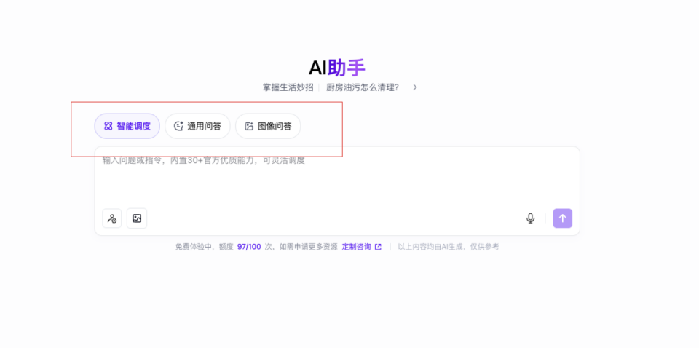Image resolution: width=699 pixels, height=348 pixels.
Task: Switch to the 通用问答 tab
Action: coord(197,126)
